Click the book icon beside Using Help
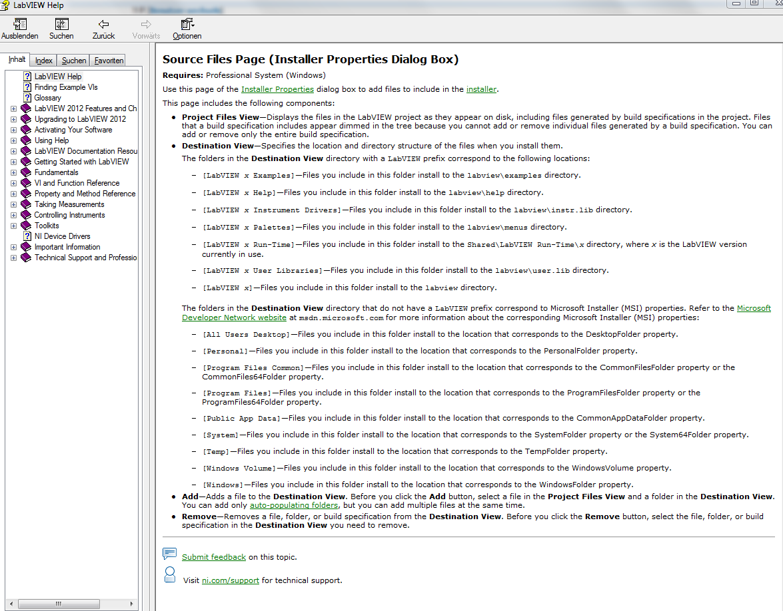Screen dimensions: 783x611 point(26,140)
